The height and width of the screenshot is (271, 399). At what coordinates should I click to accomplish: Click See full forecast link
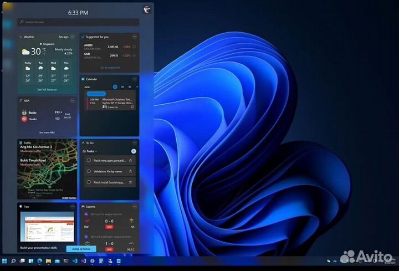click(47, 90)
